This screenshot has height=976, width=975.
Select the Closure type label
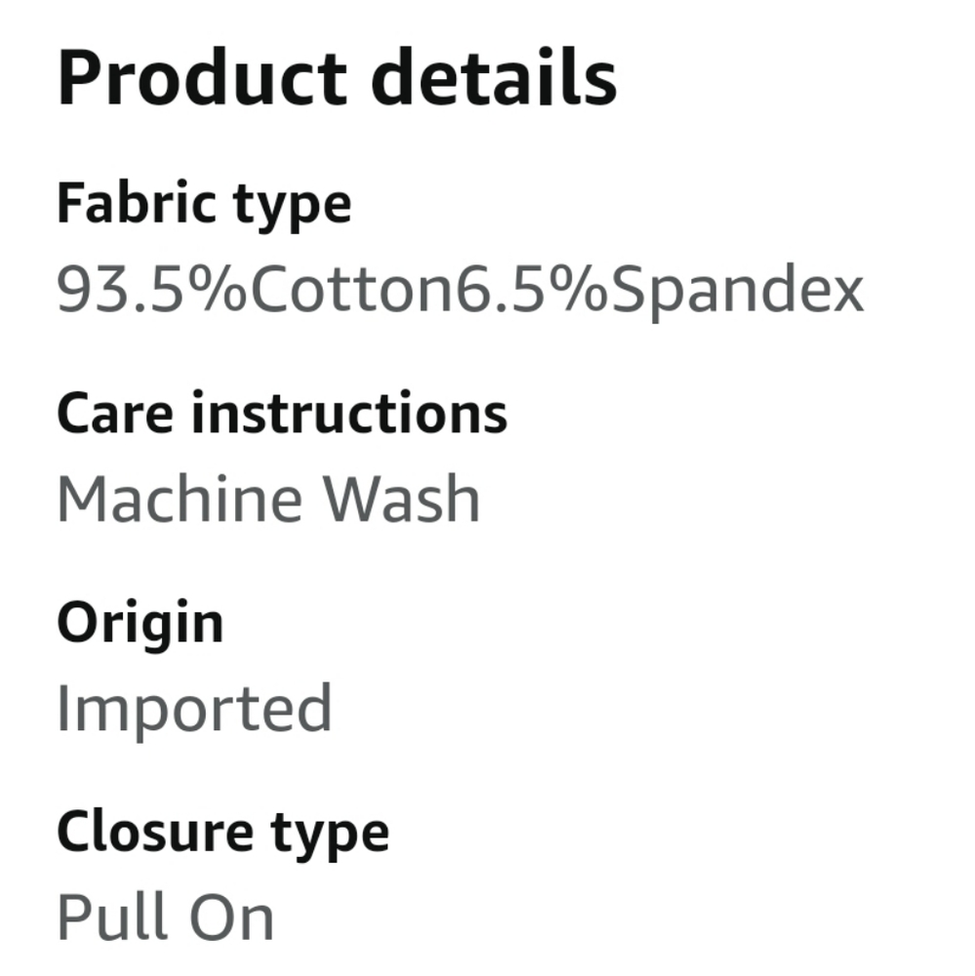(223, 833)
